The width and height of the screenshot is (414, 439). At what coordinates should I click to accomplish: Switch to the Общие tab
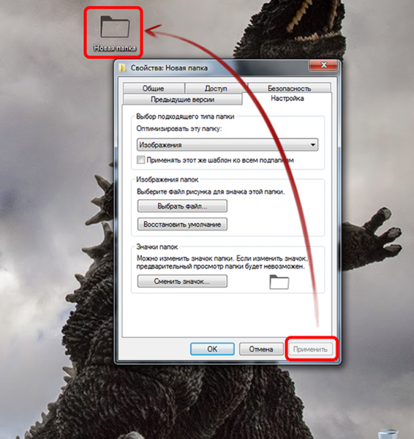153,88
